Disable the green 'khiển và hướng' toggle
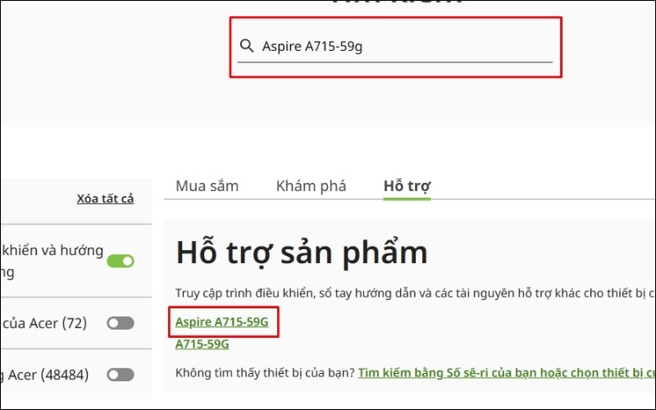 point(121,261)
